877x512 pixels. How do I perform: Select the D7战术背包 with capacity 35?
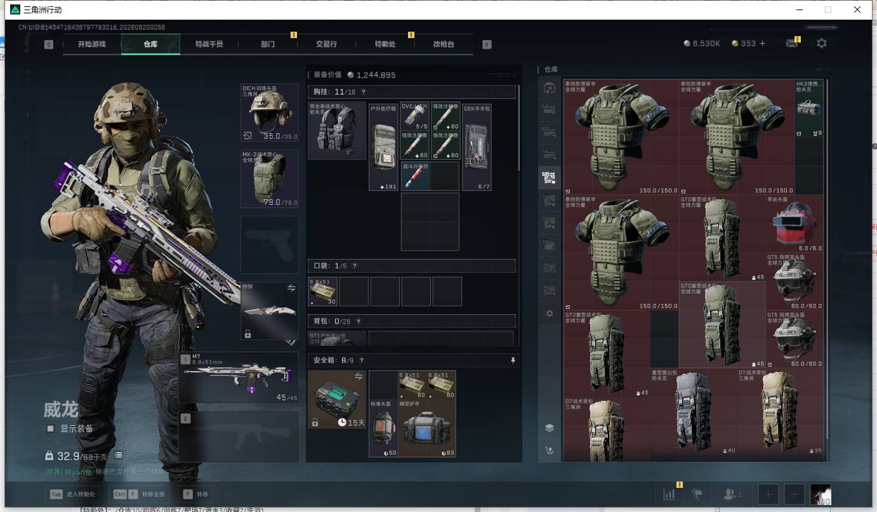(780, 411)
